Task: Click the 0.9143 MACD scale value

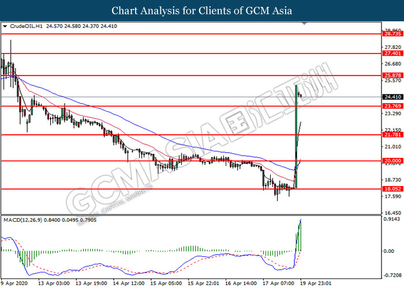Action: (x=392, y=219)
